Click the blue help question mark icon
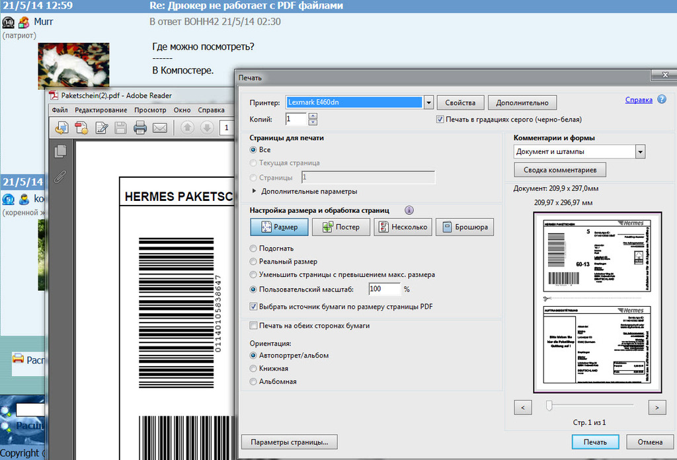Screen dimensions: 677x460 [661, 99]
